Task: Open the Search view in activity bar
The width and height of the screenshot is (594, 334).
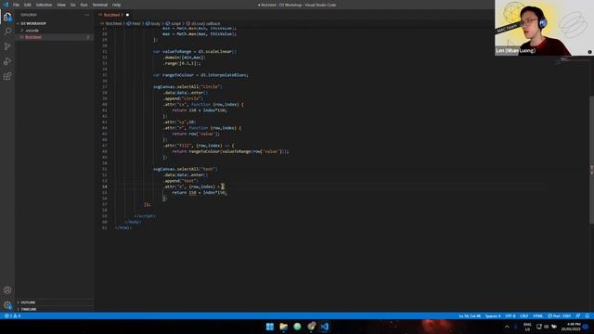Action: [7, 31]
